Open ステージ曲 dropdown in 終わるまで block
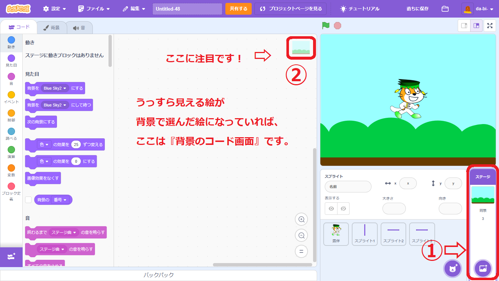This screenshot has width=499, height=281. point(64,232)
